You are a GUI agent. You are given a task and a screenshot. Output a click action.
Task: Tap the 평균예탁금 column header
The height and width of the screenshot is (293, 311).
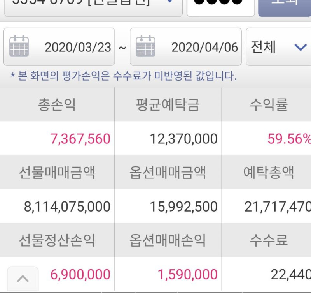[168, 105]
